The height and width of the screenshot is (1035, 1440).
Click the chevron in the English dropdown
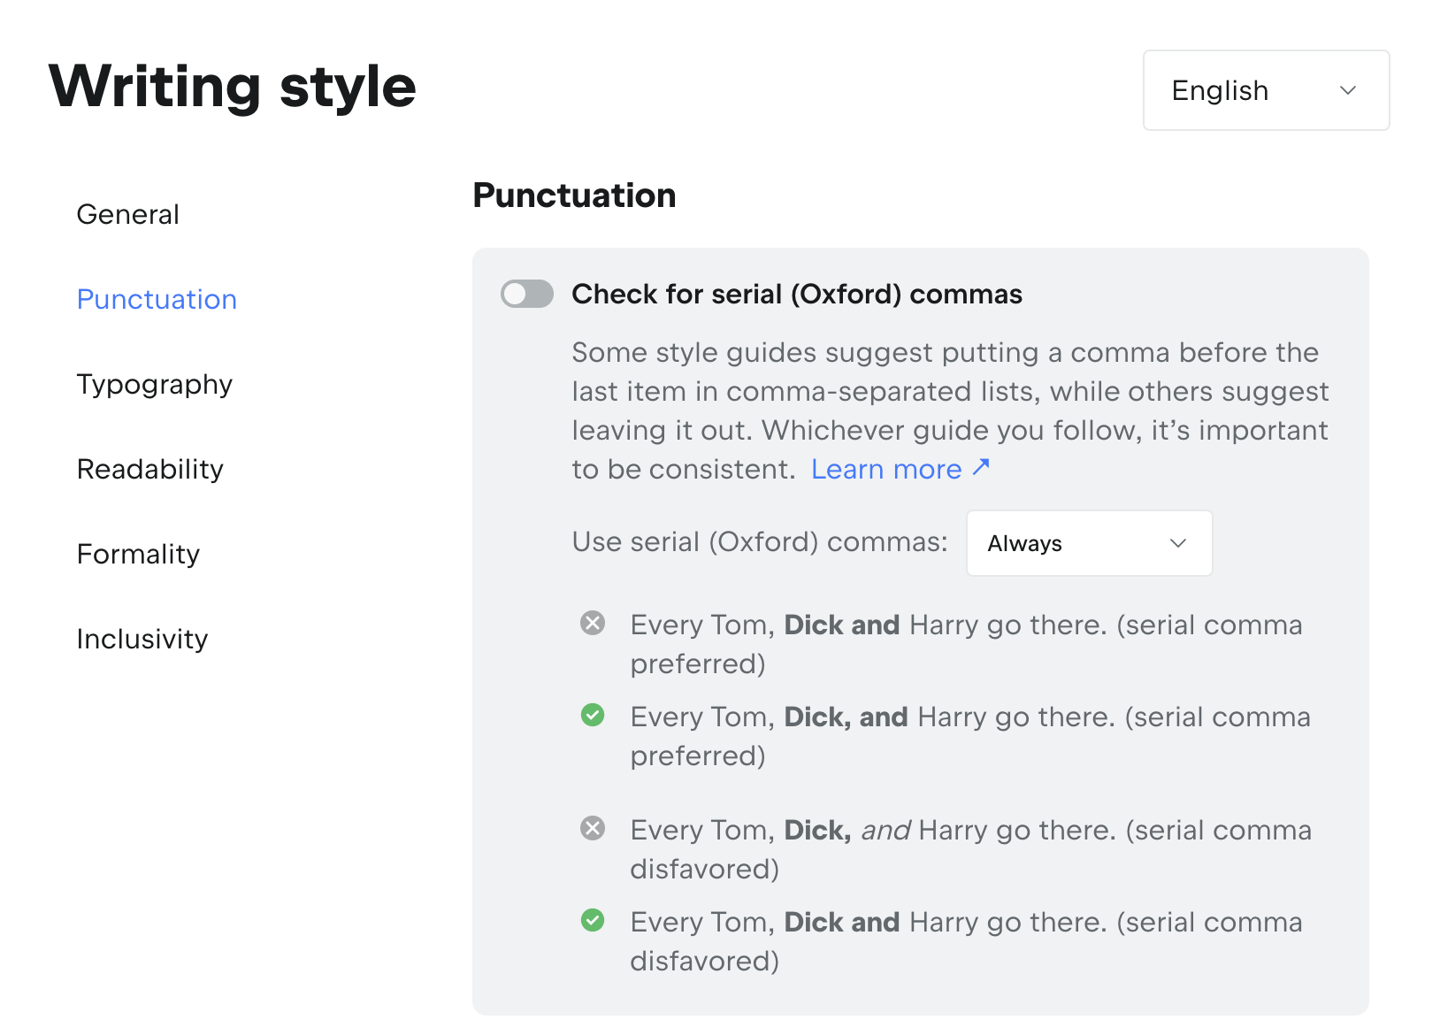pos(1348,90)
